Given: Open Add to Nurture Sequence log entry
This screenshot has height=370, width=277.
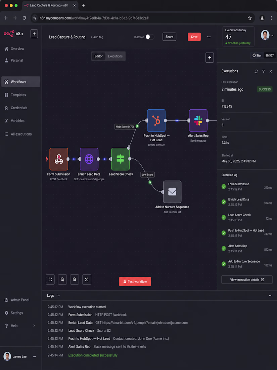Looking at the screenshot, I should pos(247,264).
